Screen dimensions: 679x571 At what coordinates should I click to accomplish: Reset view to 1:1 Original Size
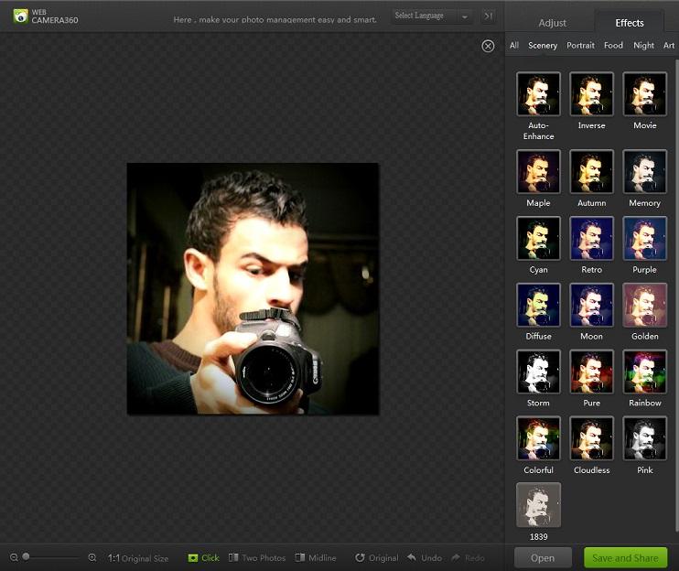pos(138,557)
